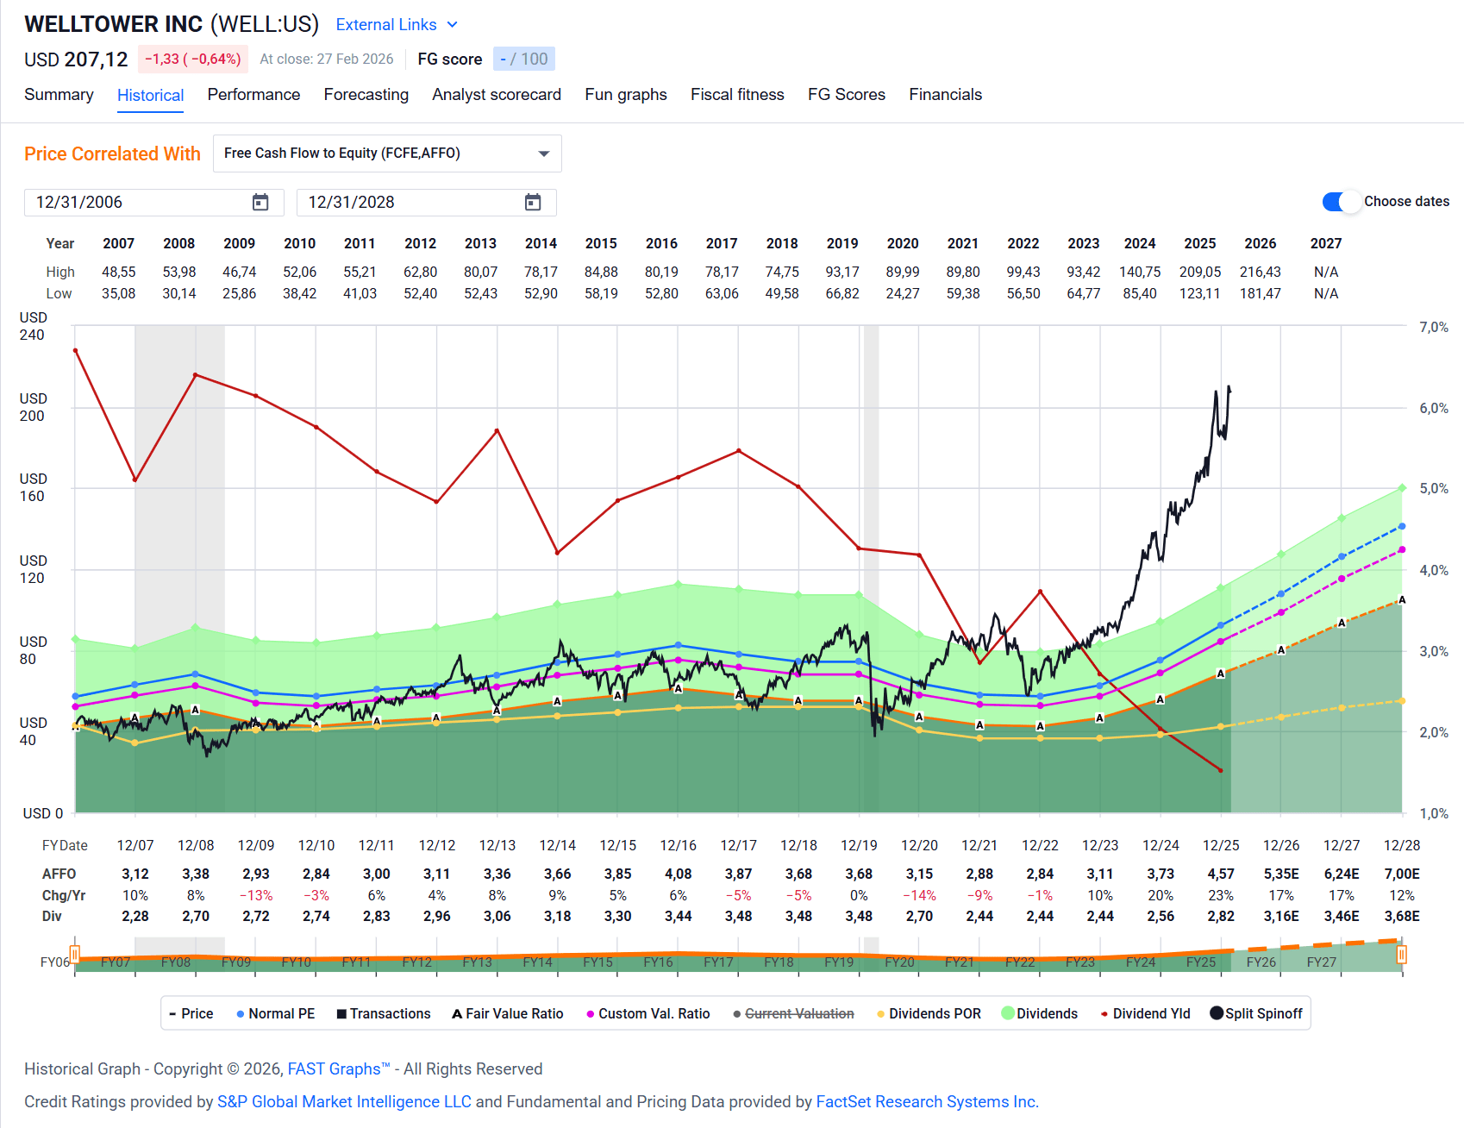Click the Transactions legend marker
The height and width of the screenshot is (1128, 1464).
341,1013
